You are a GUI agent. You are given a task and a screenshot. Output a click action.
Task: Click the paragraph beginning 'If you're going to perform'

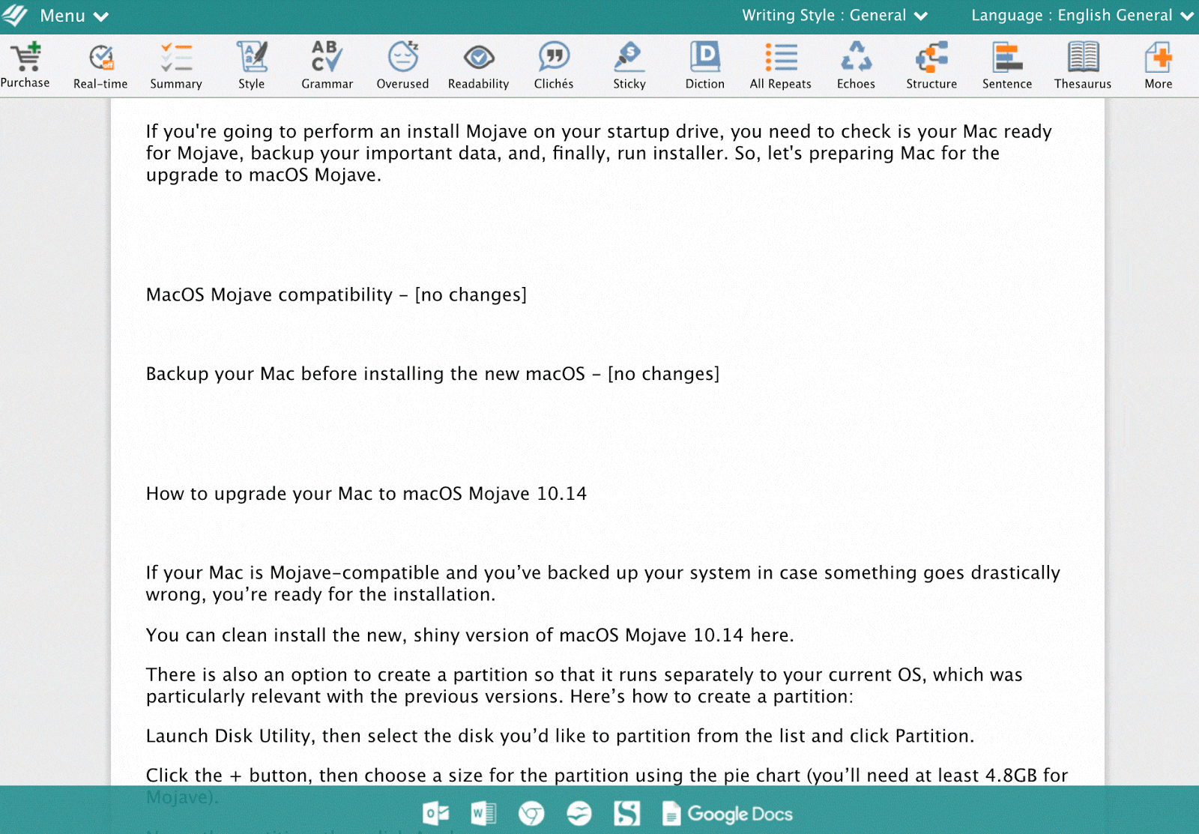[x=599, y=153]
